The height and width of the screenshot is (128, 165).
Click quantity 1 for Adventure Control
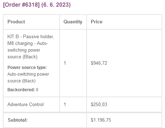(65, 104)
